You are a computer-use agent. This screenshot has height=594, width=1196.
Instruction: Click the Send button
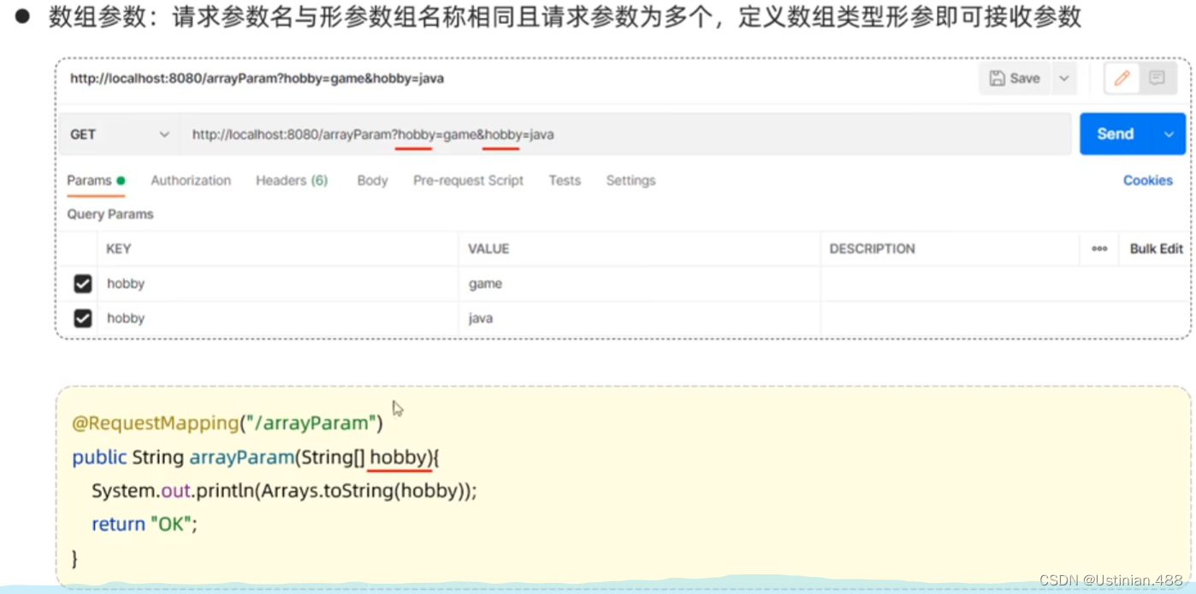coord(1114,134)
